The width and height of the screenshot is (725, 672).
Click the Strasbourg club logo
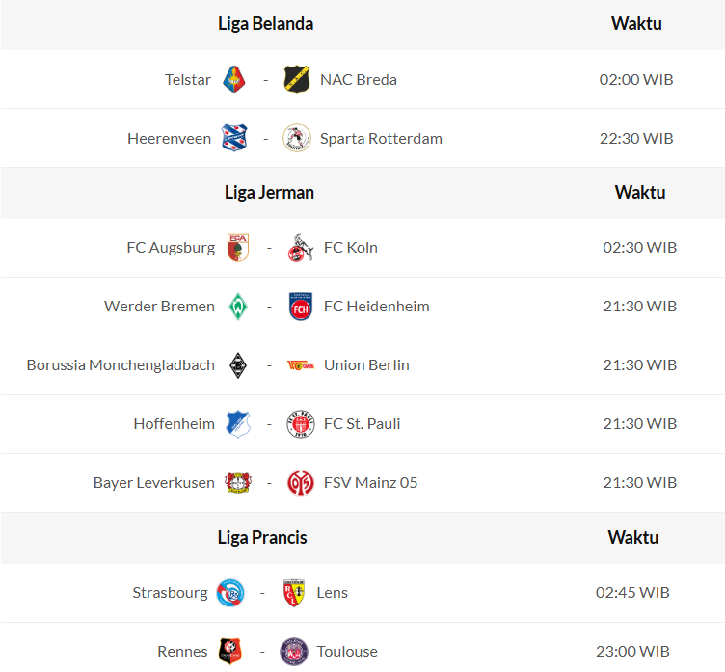[230, 593]
